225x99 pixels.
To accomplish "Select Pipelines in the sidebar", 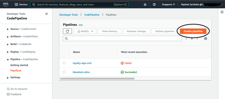I will point(16,71).
